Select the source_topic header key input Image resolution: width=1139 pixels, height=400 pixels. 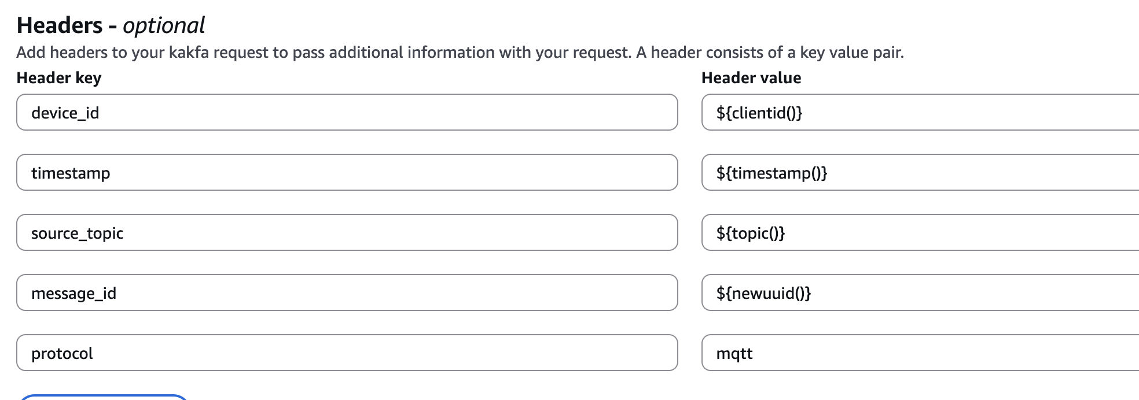tap(347, 232)
